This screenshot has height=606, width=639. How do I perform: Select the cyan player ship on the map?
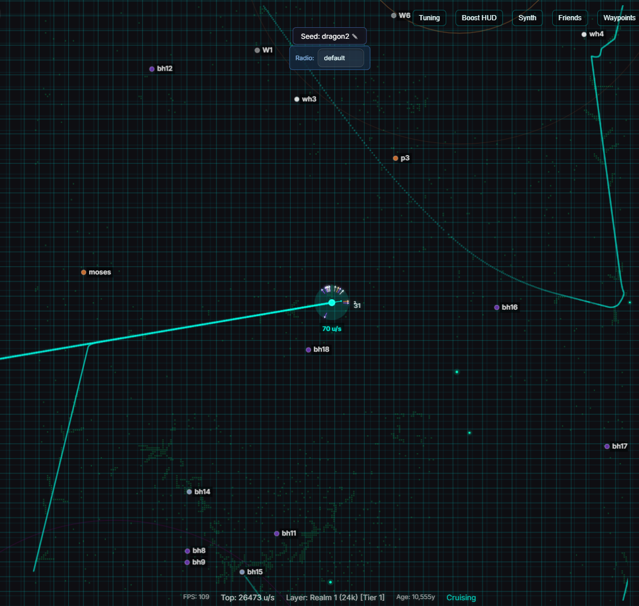tap(331, 302)
